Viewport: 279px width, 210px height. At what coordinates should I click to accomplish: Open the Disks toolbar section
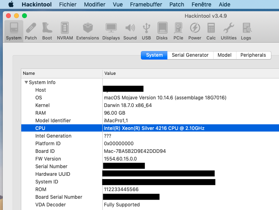pos(162,31)
